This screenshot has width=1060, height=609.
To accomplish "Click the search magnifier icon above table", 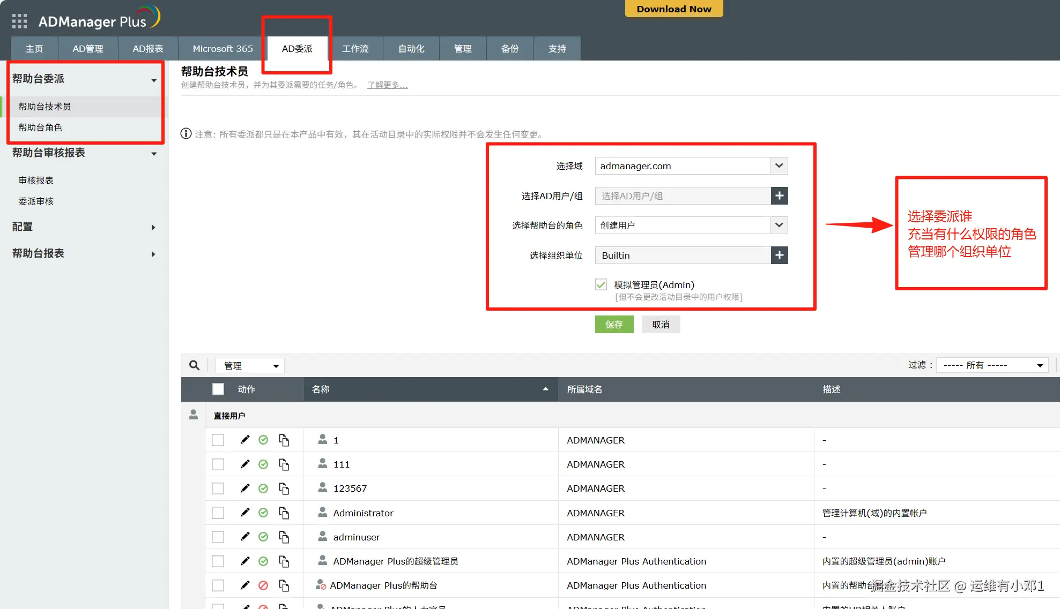I will click(x=194, y=365).
